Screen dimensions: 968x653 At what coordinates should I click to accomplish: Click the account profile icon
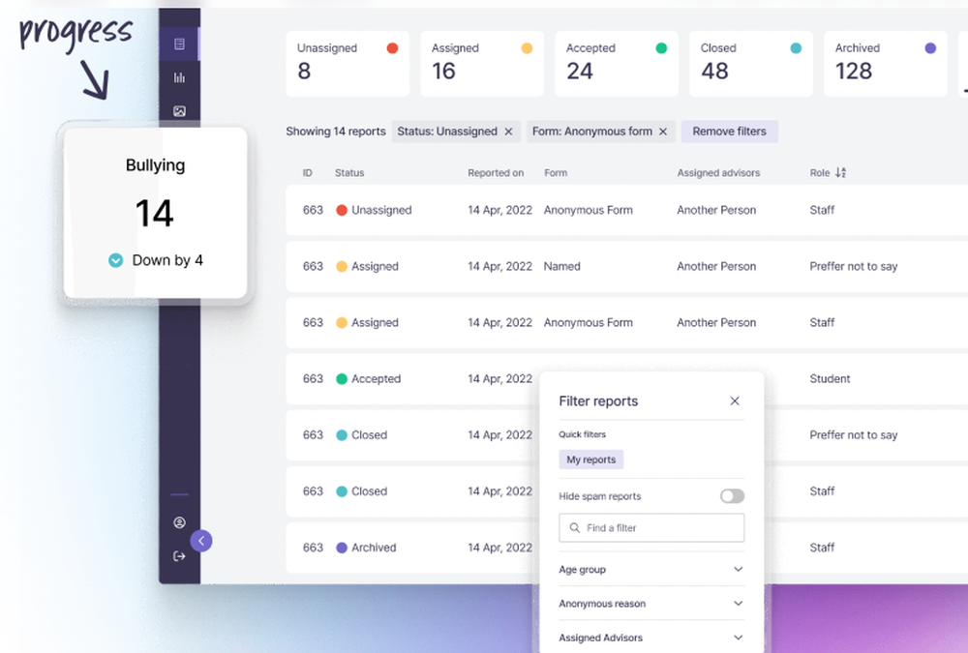(x=179, y=522)
